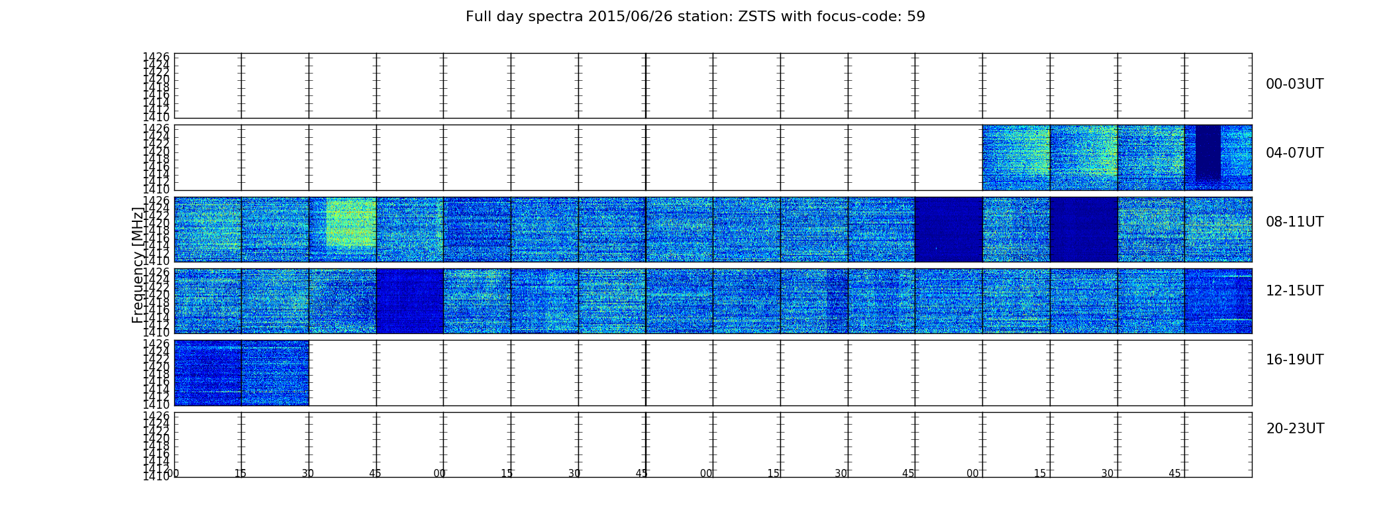This screenshot has height=530, width=1391.
Task: Select the "20-23UT" row label
Action: 1295,429
